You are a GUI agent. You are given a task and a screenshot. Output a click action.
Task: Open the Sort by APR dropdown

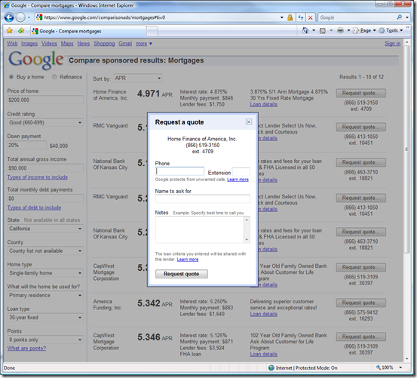pos(138,78)
